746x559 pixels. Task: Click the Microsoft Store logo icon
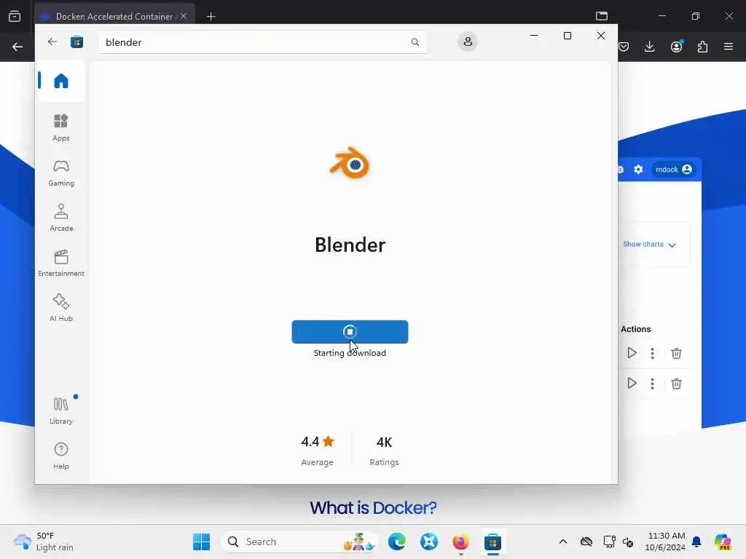[x=76, y=42]
